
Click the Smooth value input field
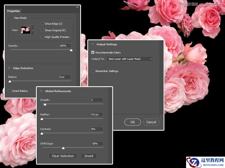pyautogui.click(x=96, y=100)
